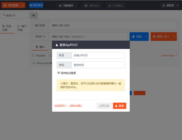Click the user icon in the dialog title

pyautogui.click(x=57, y=45)
